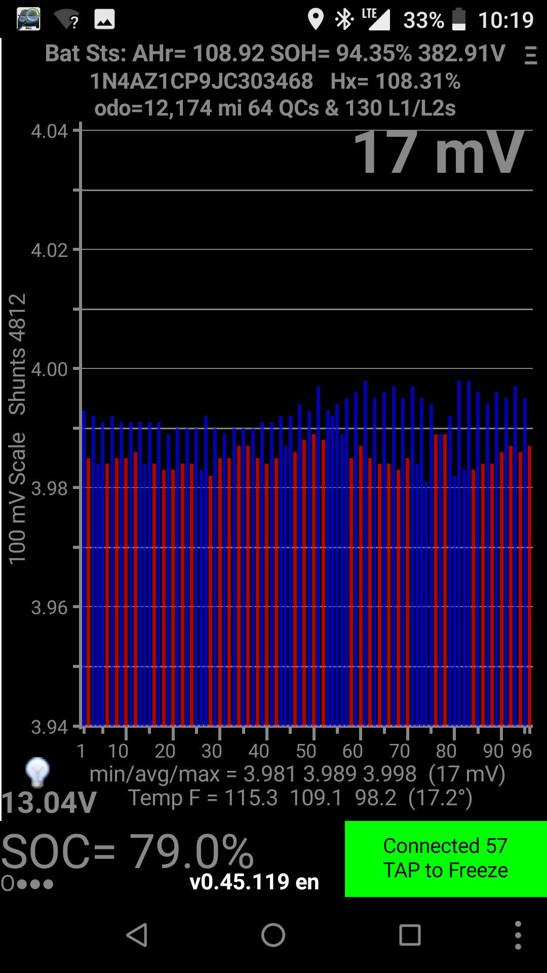Tap the LeafSpy notification icon
This screenshot has height=973, width=547.
[x=28, y=19]
